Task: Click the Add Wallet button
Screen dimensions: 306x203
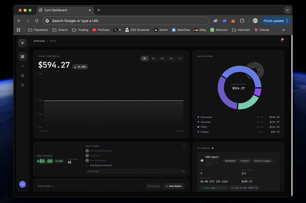Action: pos(174,186)
